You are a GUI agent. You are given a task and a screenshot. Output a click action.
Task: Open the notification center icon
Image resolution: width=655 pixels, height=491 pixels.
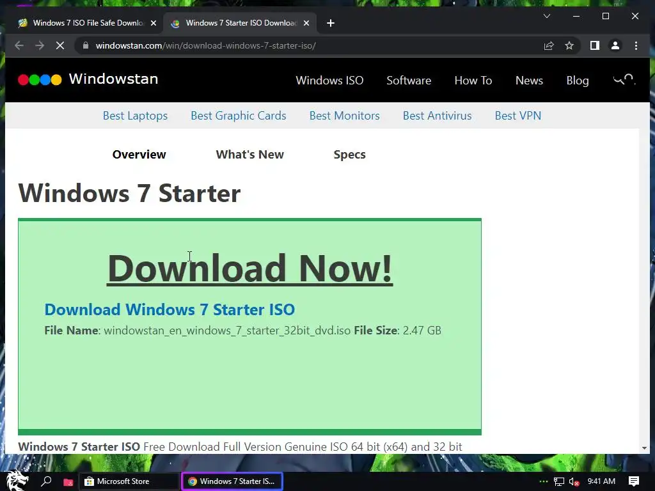coord(634,481)
